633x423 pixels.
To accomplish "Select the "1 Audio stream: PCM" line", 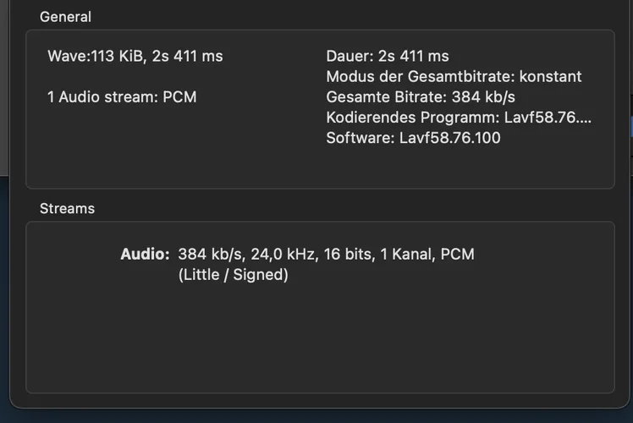I will click(122, 97).
